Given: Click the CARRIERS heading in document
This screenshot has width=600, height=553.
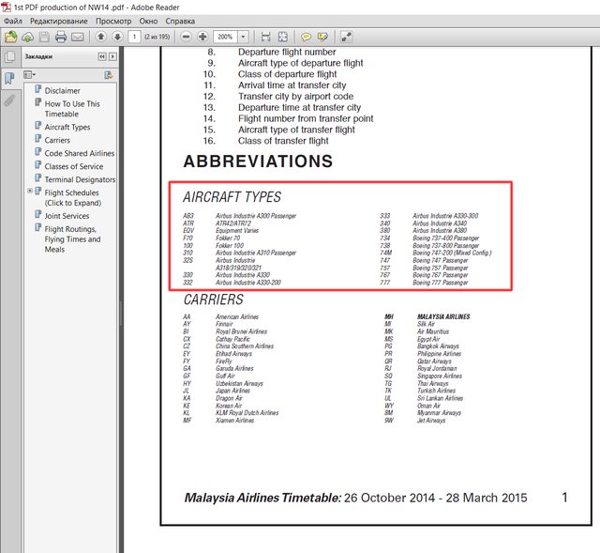Looking at the screenshot, I should click(213, 300).
